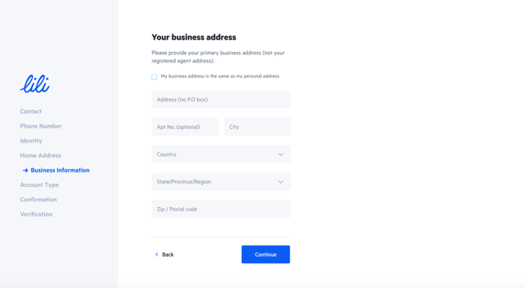Click the Lili logo

(x=35, y=83)
